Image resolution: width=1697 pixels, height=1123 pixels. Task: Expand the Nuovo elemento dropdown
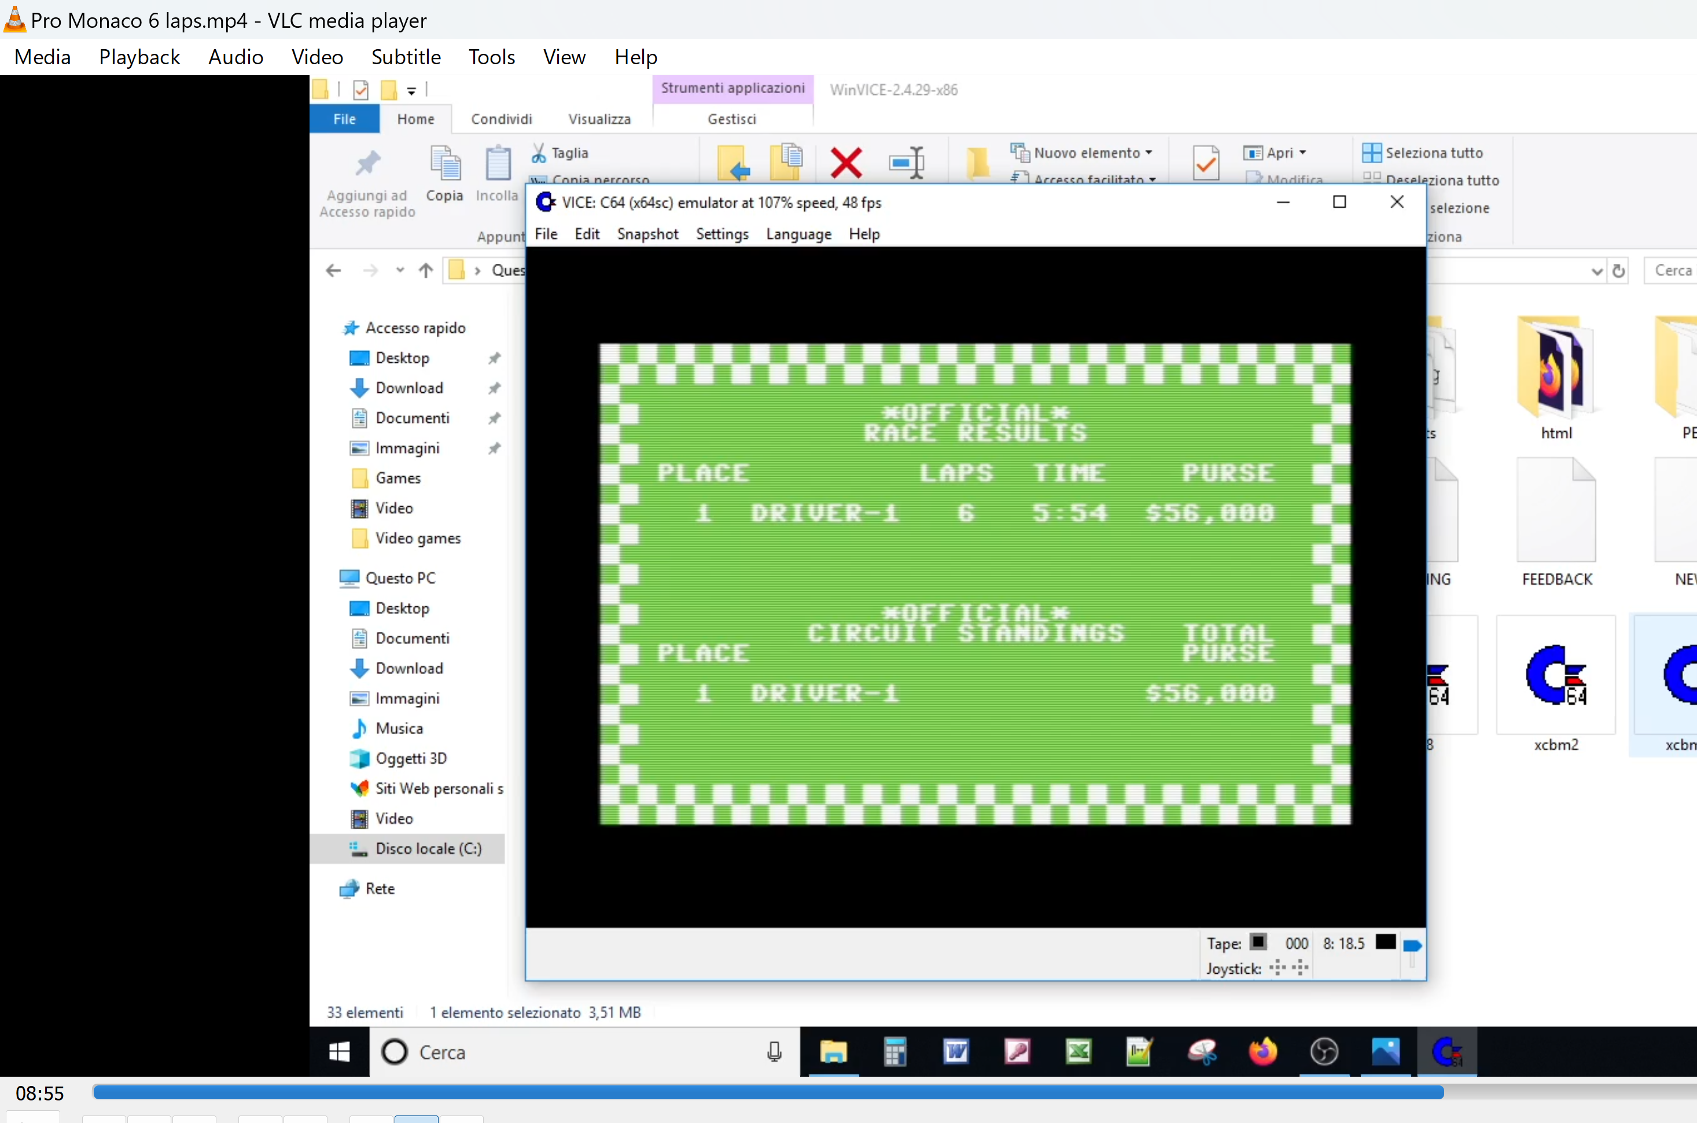click(1148, 153)
